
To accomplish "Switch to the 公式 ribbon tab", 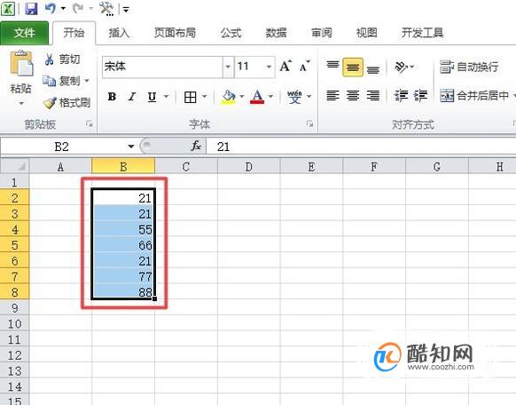I will (231, 33).
